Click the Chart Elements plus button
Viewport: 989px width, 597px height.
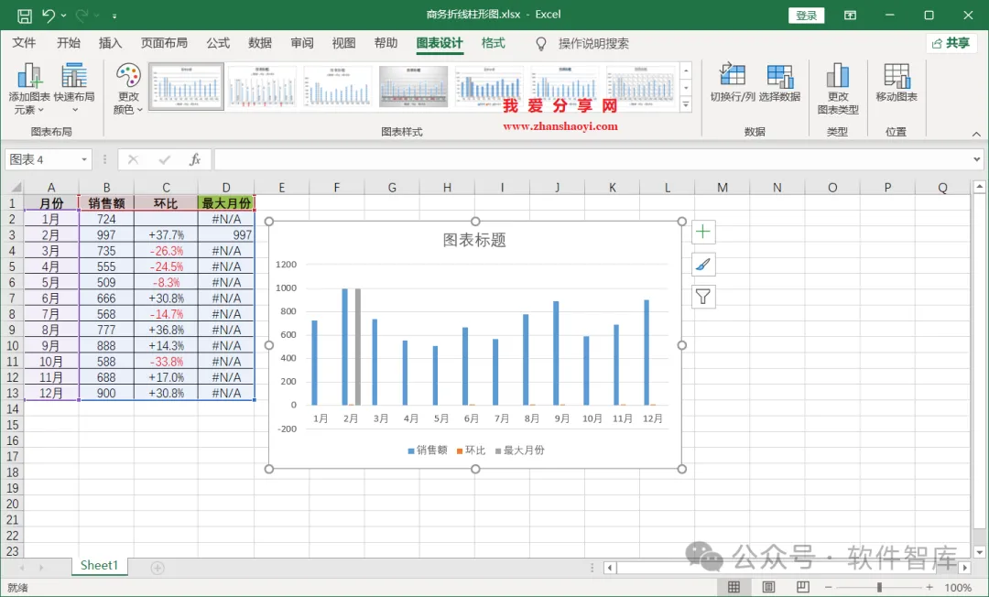click(703, 232)
